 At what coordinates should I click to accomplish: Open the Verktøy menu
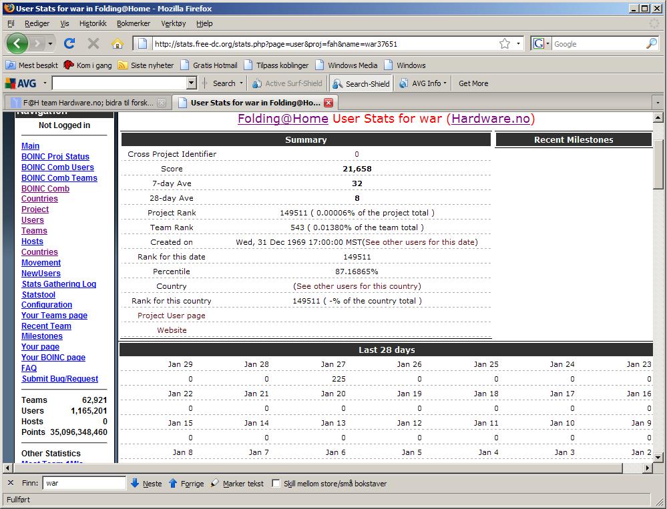pos(173,23)
